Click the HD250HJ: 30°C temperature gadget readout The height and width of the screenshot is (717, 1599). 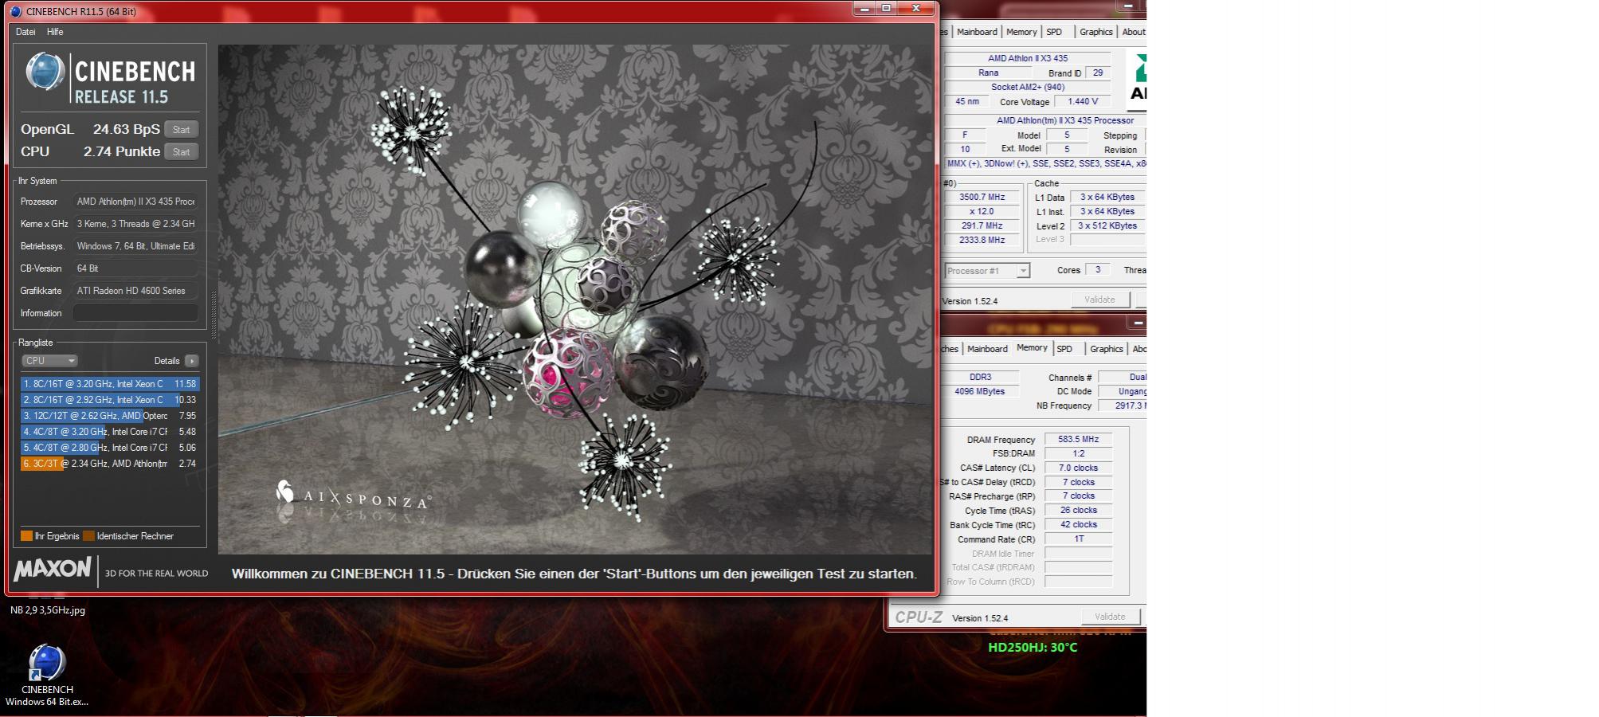pos(1033,648)
